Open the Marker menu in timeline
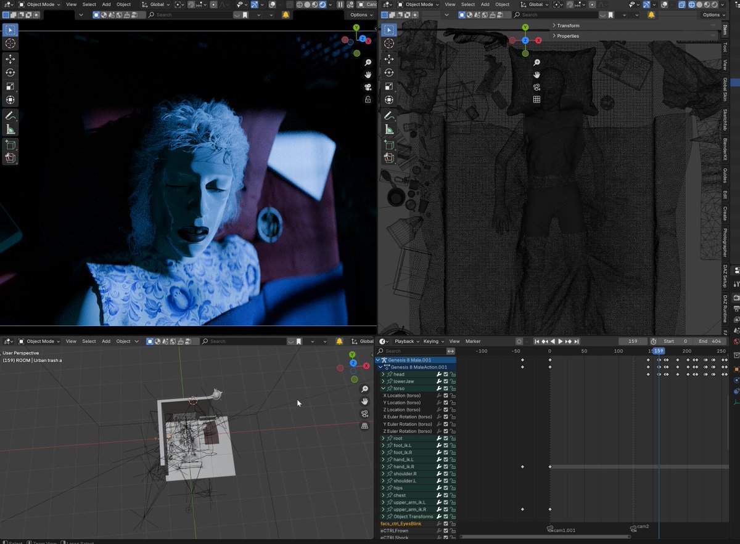The image size is (740, 544). 473,341
